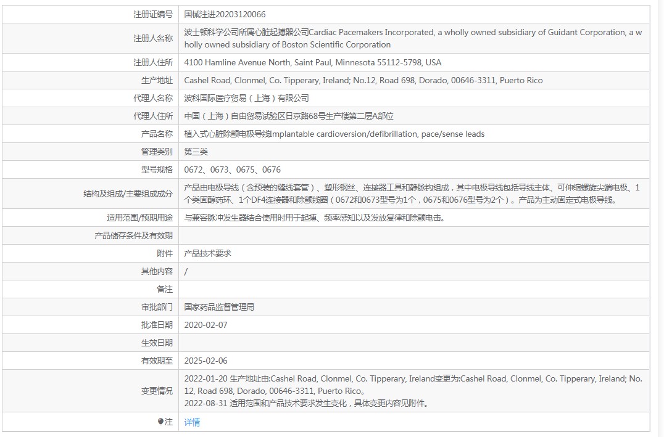Viewport: 664px width, 437px height.
Task: Click the 变更情况 label
Action: pyautogui.click(x=157, y=391)
